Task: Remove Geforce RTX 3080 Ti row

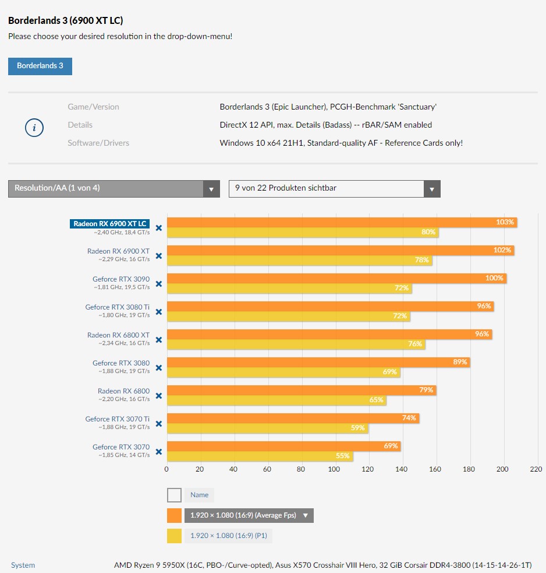Action: coord(158,312)
